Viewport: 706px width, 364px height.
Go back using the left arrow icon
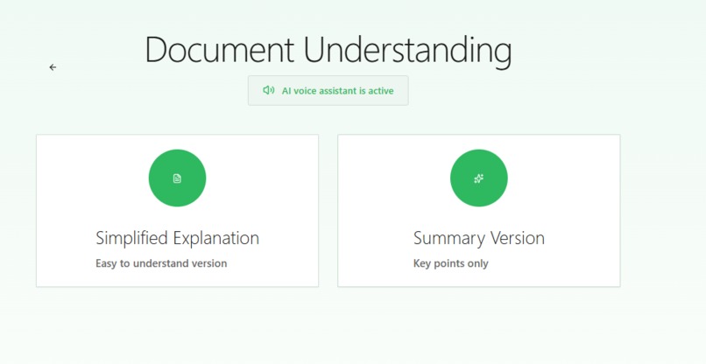click(53, 67)
